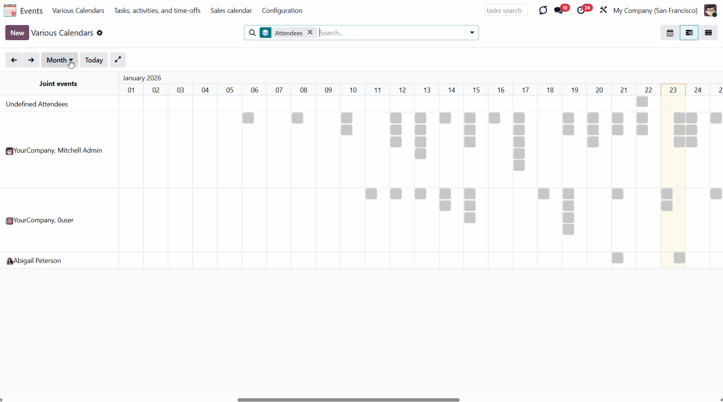
Task: Open activities clock icon with badge 24
Action: 581,10
